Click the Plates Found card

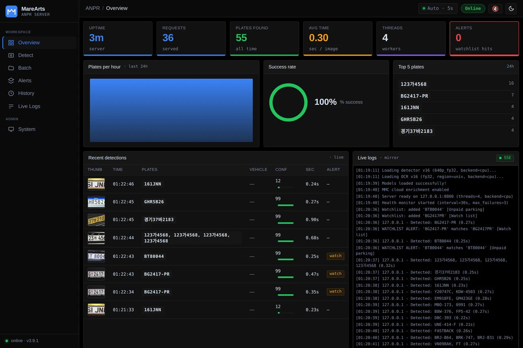tap(264, 38)
